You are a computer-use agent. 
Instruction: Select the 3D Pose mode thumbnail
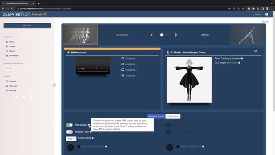247,35
